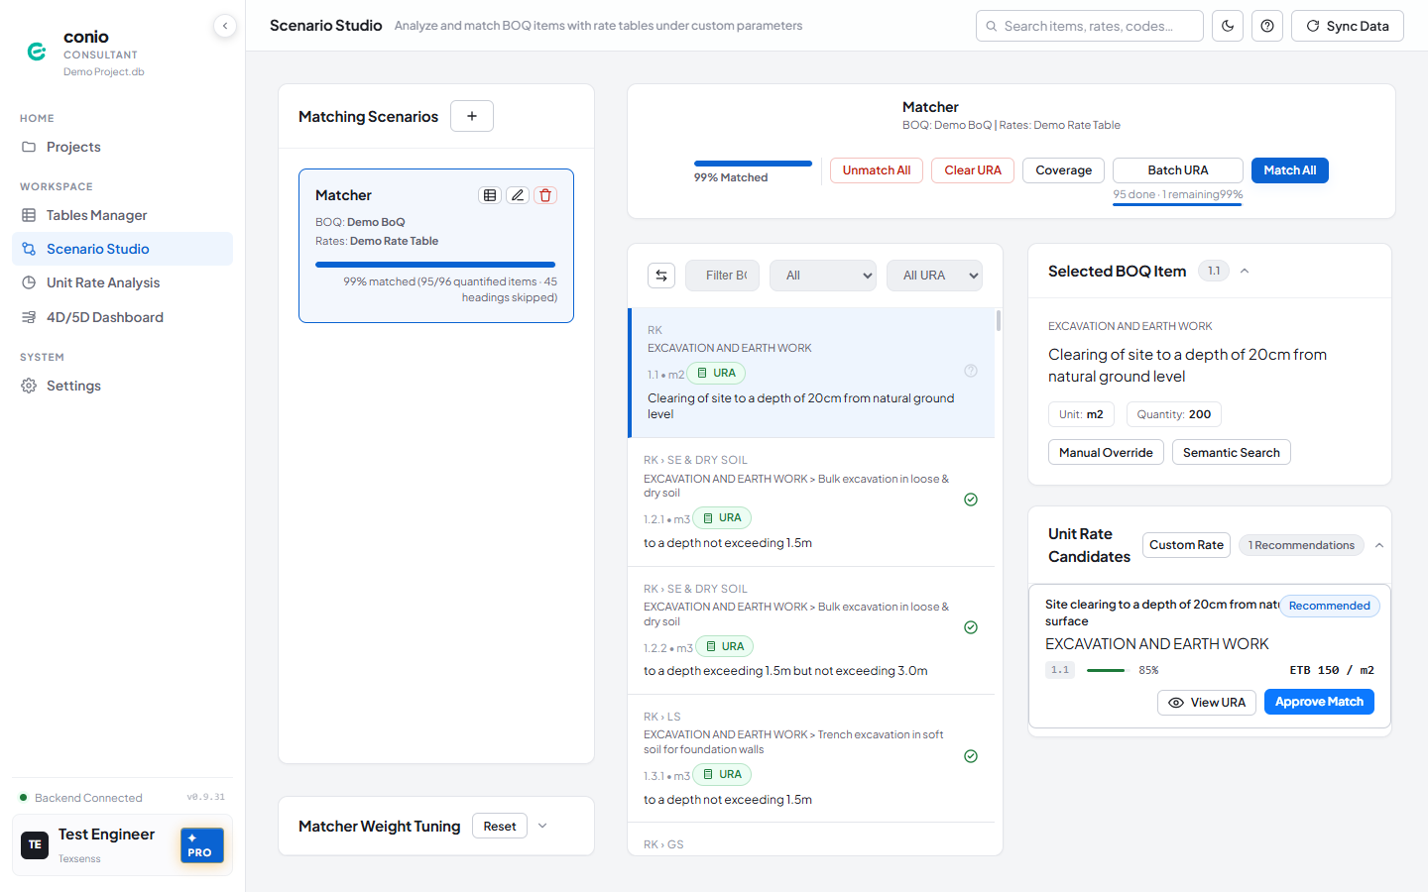This screenshot has width=1428, height=892.
Task: Click the swap arrows icon in BOQ list
Action: pyautogui.click(x=661, y=276)
